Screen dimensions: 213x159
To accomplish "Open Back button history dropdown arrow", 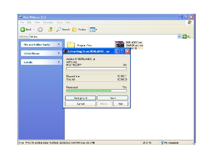I will [34, 29].
